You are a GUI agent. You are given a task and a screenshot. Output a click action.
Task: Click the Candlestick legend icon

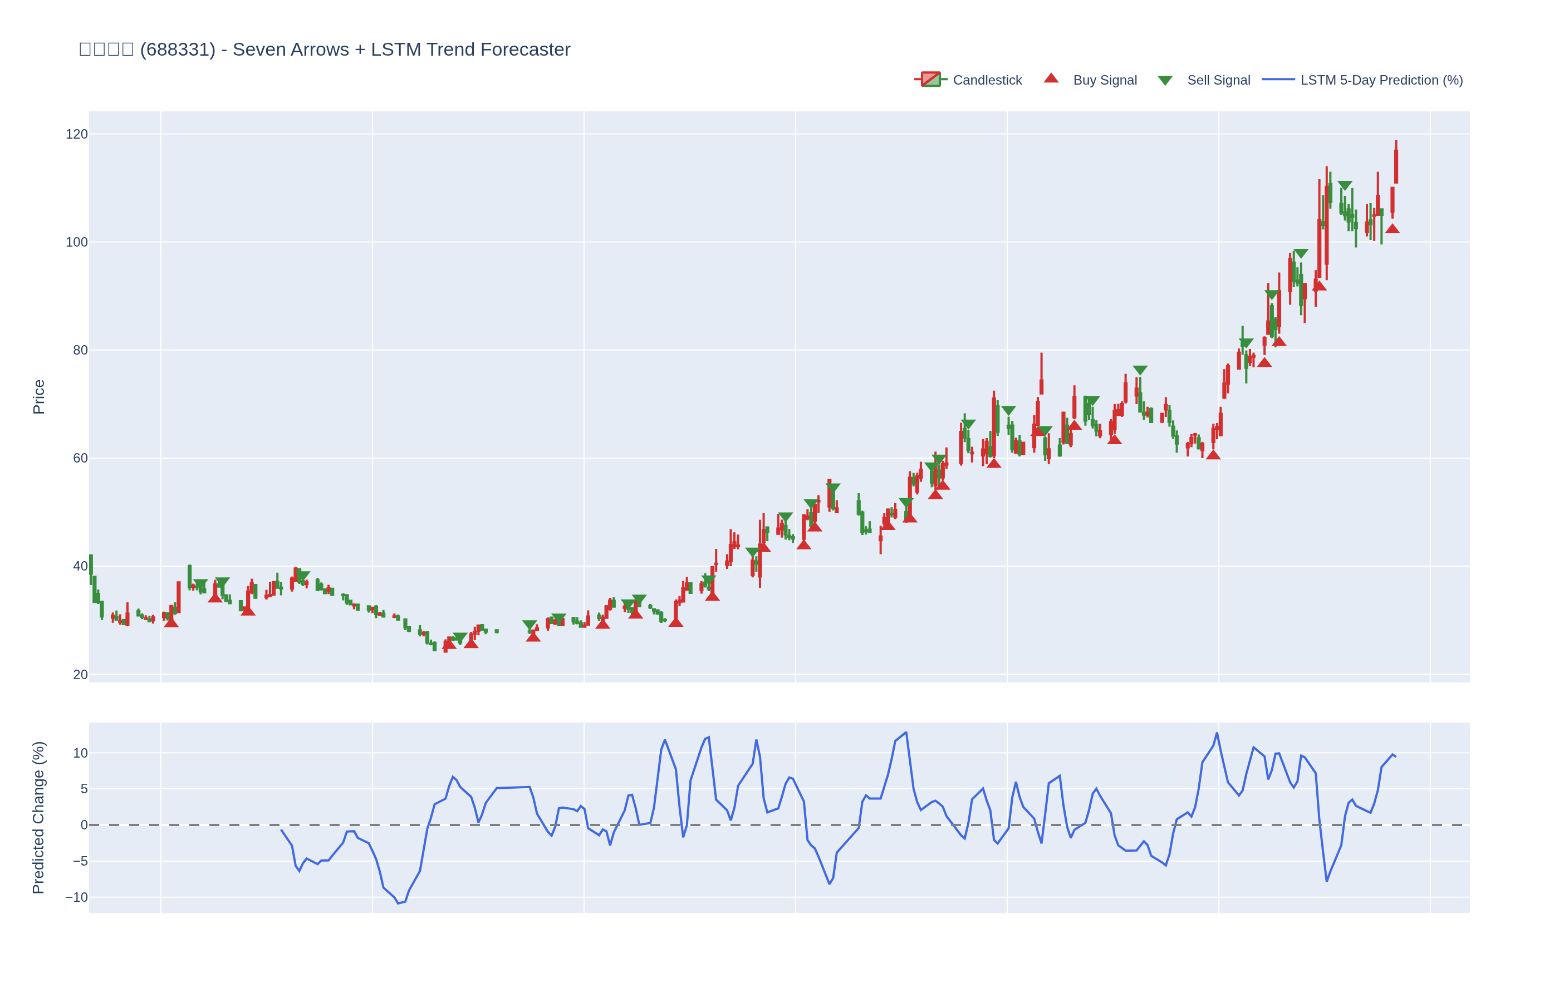click(x=930, y=80)
